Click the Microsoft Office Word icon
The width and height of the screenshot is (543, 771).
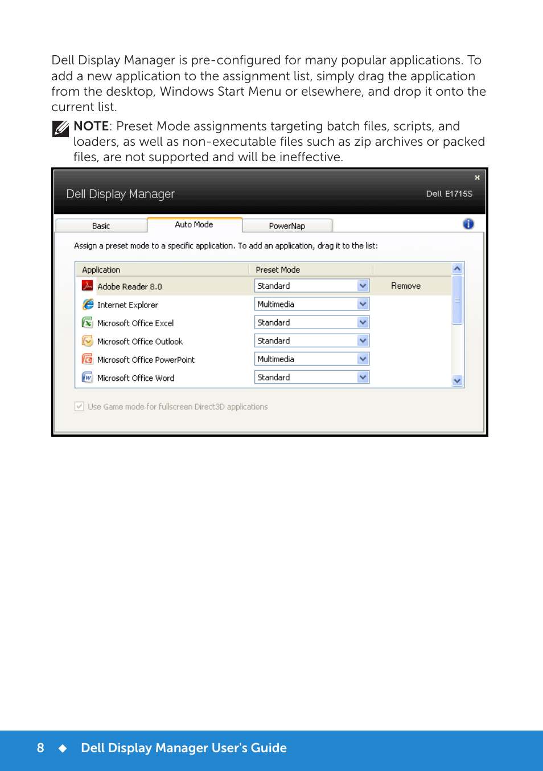87,378
